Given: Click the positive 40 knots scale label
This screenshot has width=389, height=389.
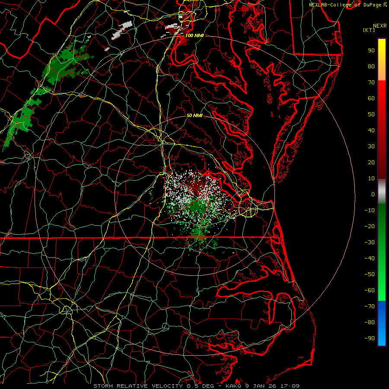Looking at the screenshot, I should 371,130.
